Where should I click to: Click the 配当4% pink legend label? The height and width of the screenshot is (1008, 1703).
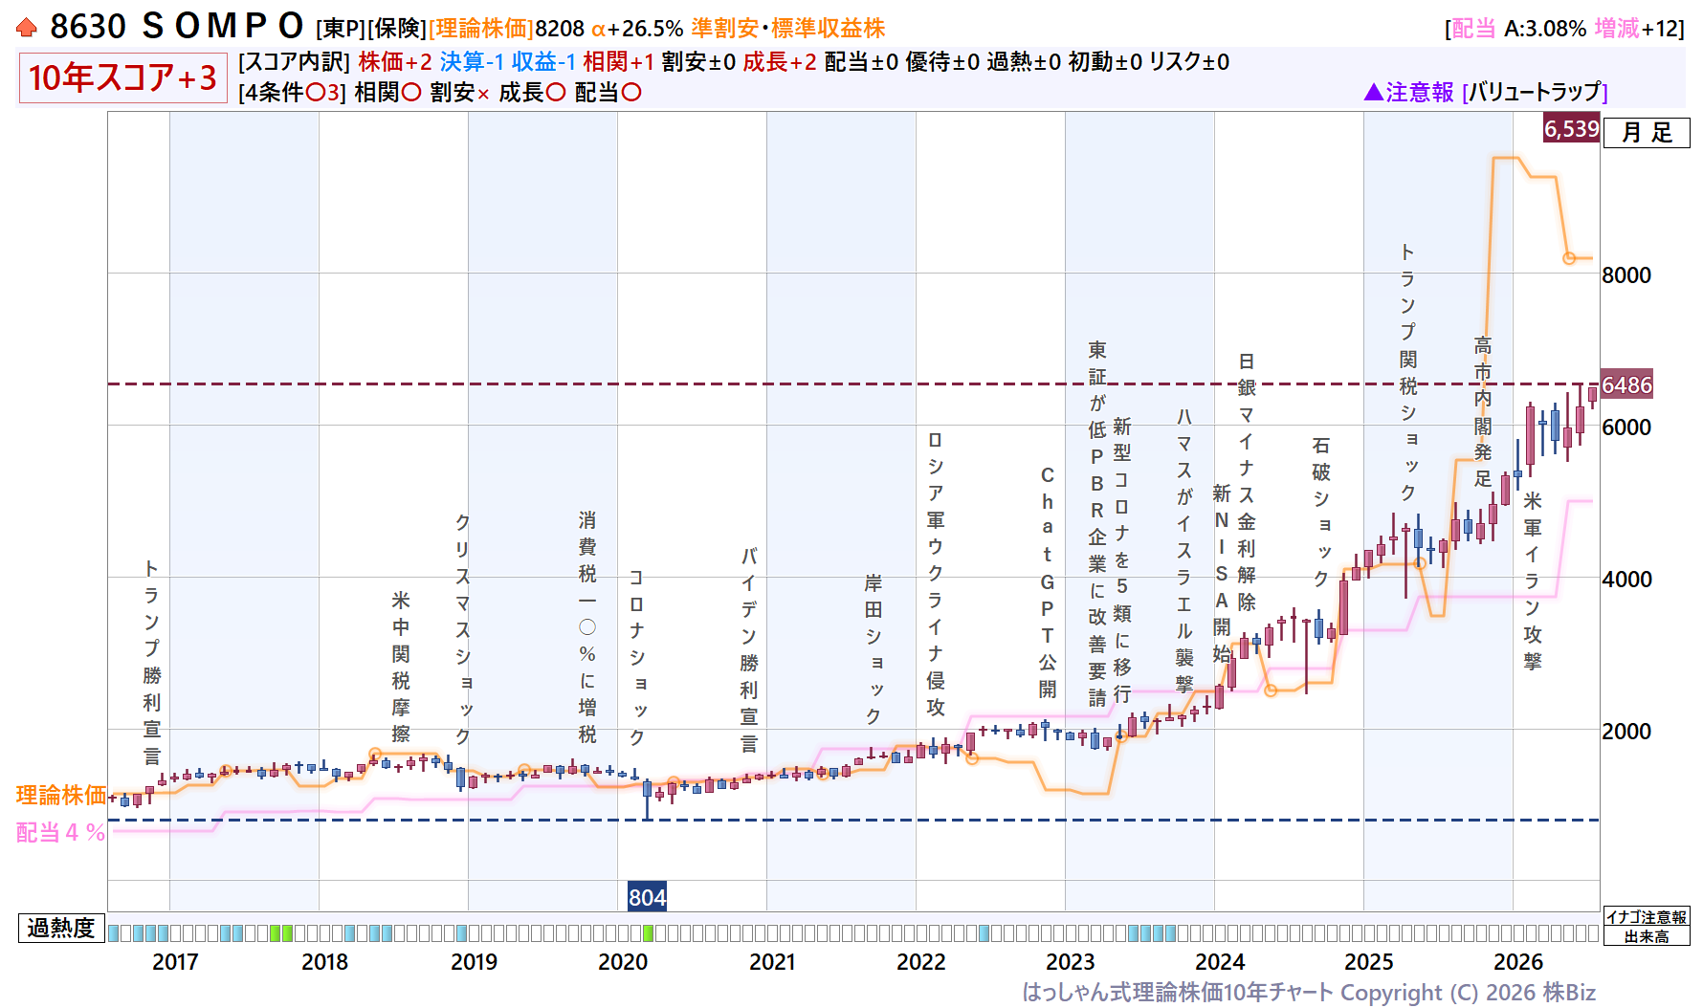tap(60, 832)
